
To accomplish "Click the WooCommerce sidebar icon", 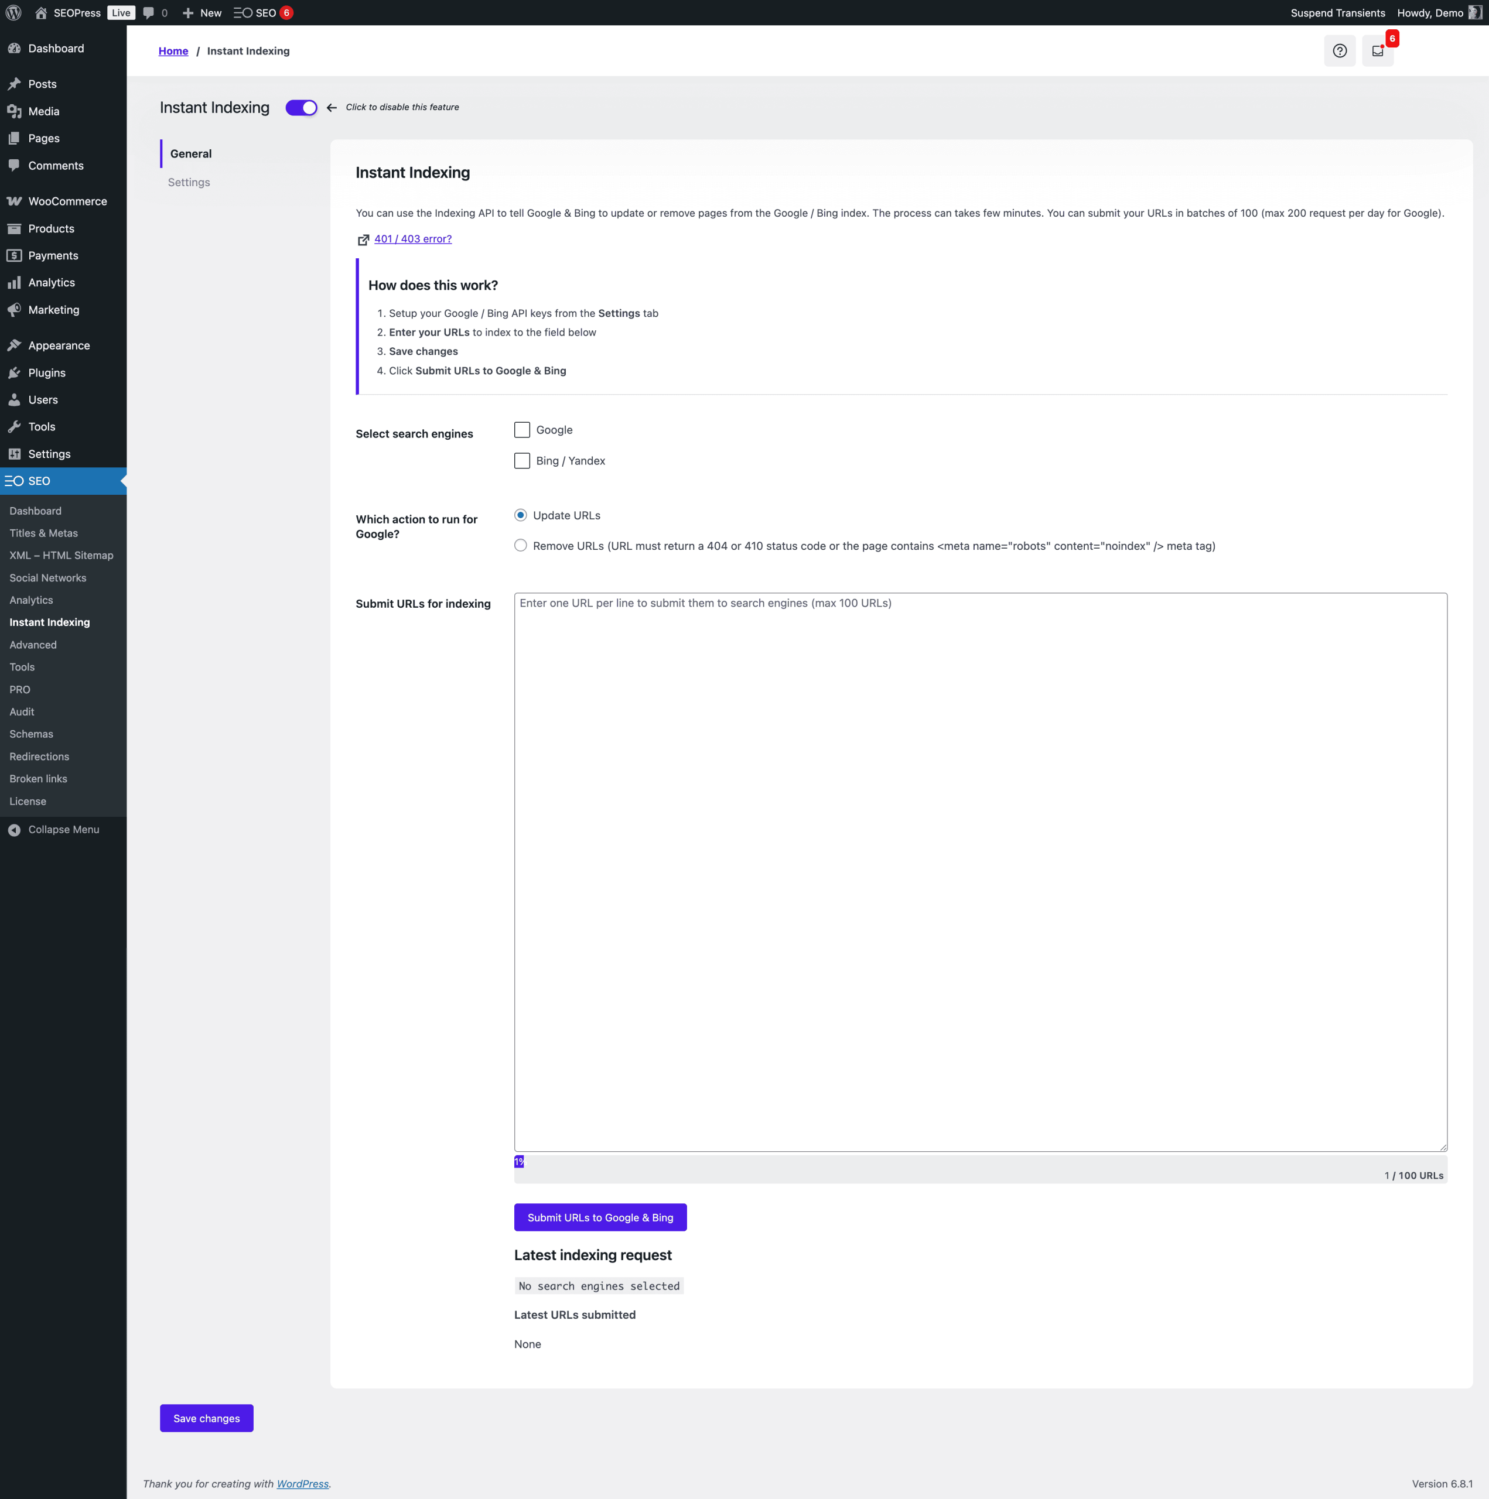I will tap(14, 201).
